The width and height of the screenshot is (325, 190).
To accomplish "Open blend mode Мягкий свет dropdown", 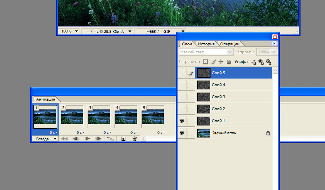I will pos(230,52).
